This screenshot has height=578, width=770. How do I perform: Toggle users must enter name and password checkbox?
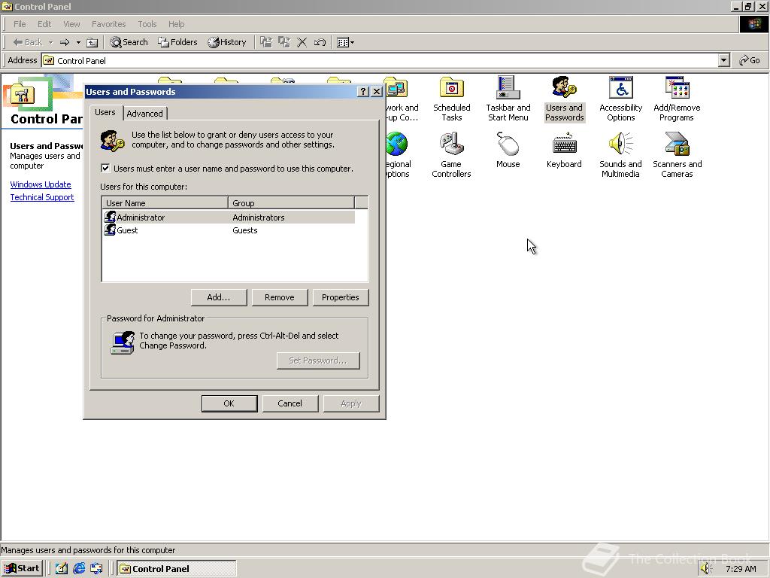pos(105,168)
